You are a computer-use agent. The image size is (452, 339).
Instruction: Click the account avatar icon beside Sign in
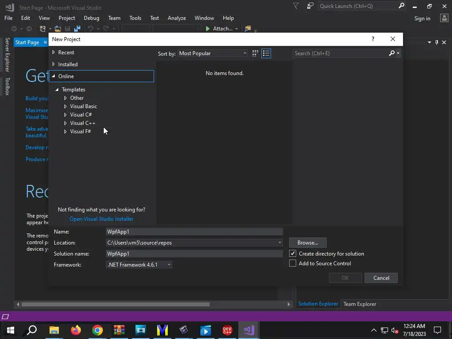point(444,18)
